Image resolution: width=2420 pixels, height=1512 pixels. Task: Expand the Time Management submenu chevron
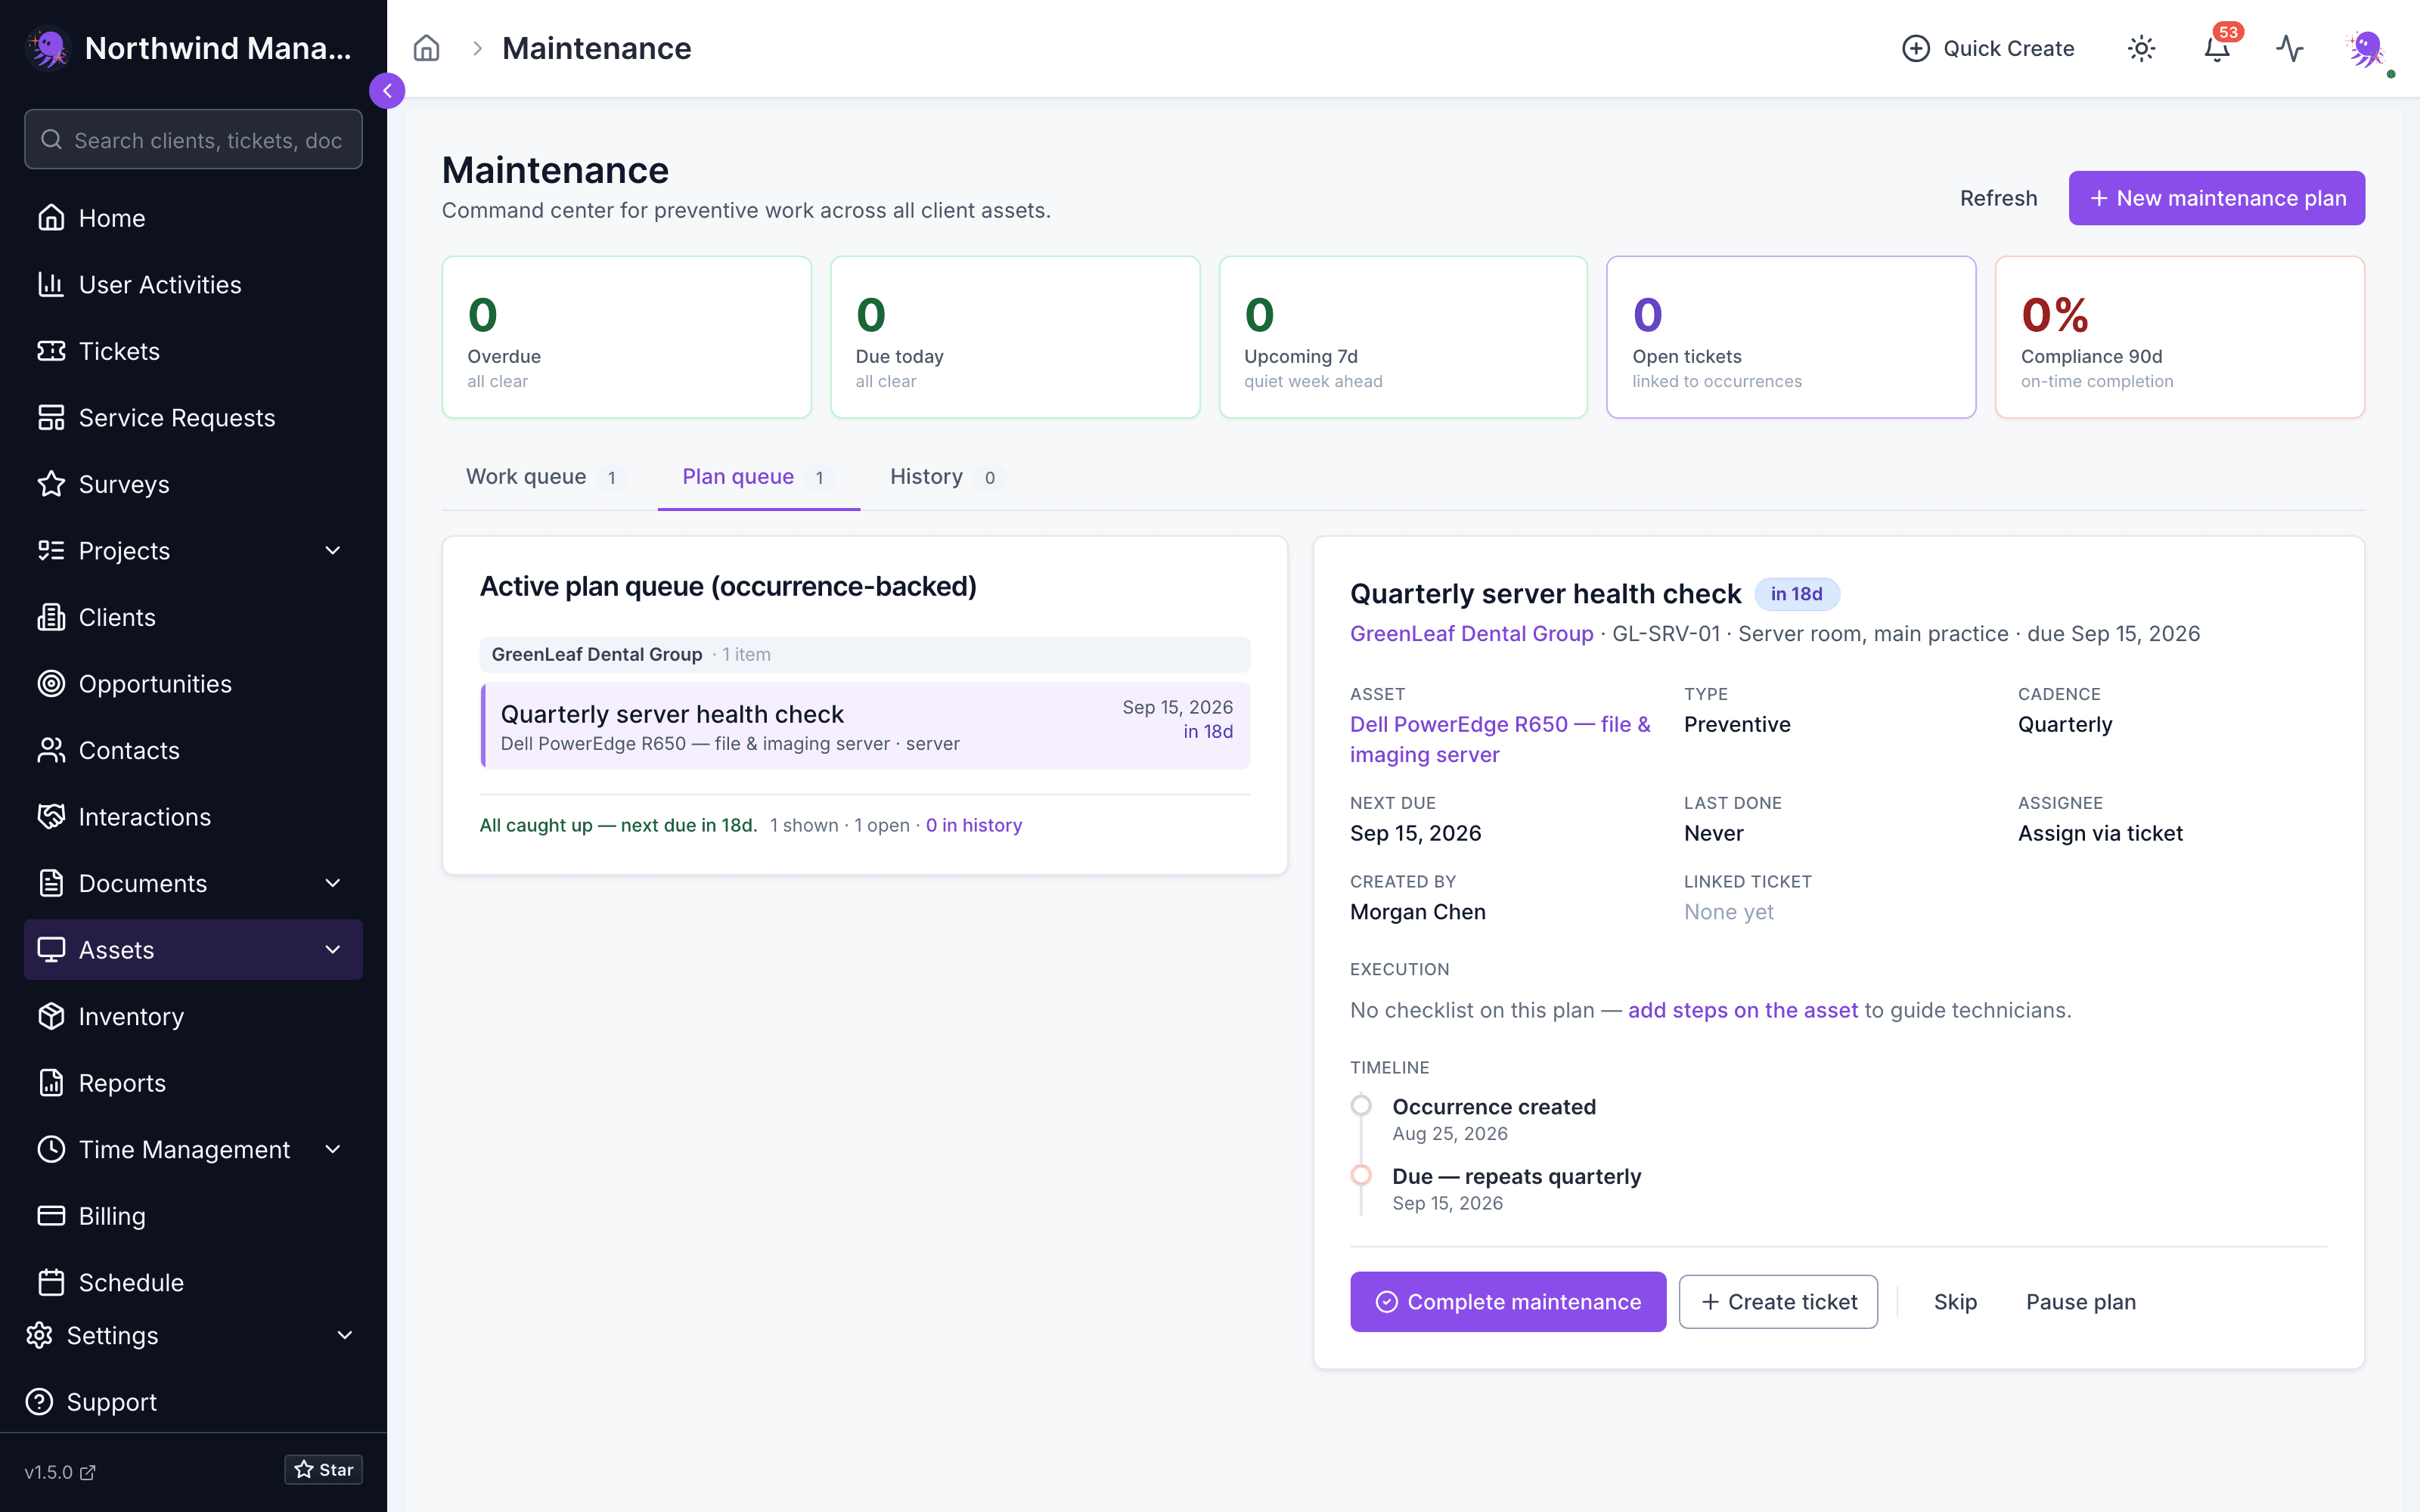[x=333, y=1149]
